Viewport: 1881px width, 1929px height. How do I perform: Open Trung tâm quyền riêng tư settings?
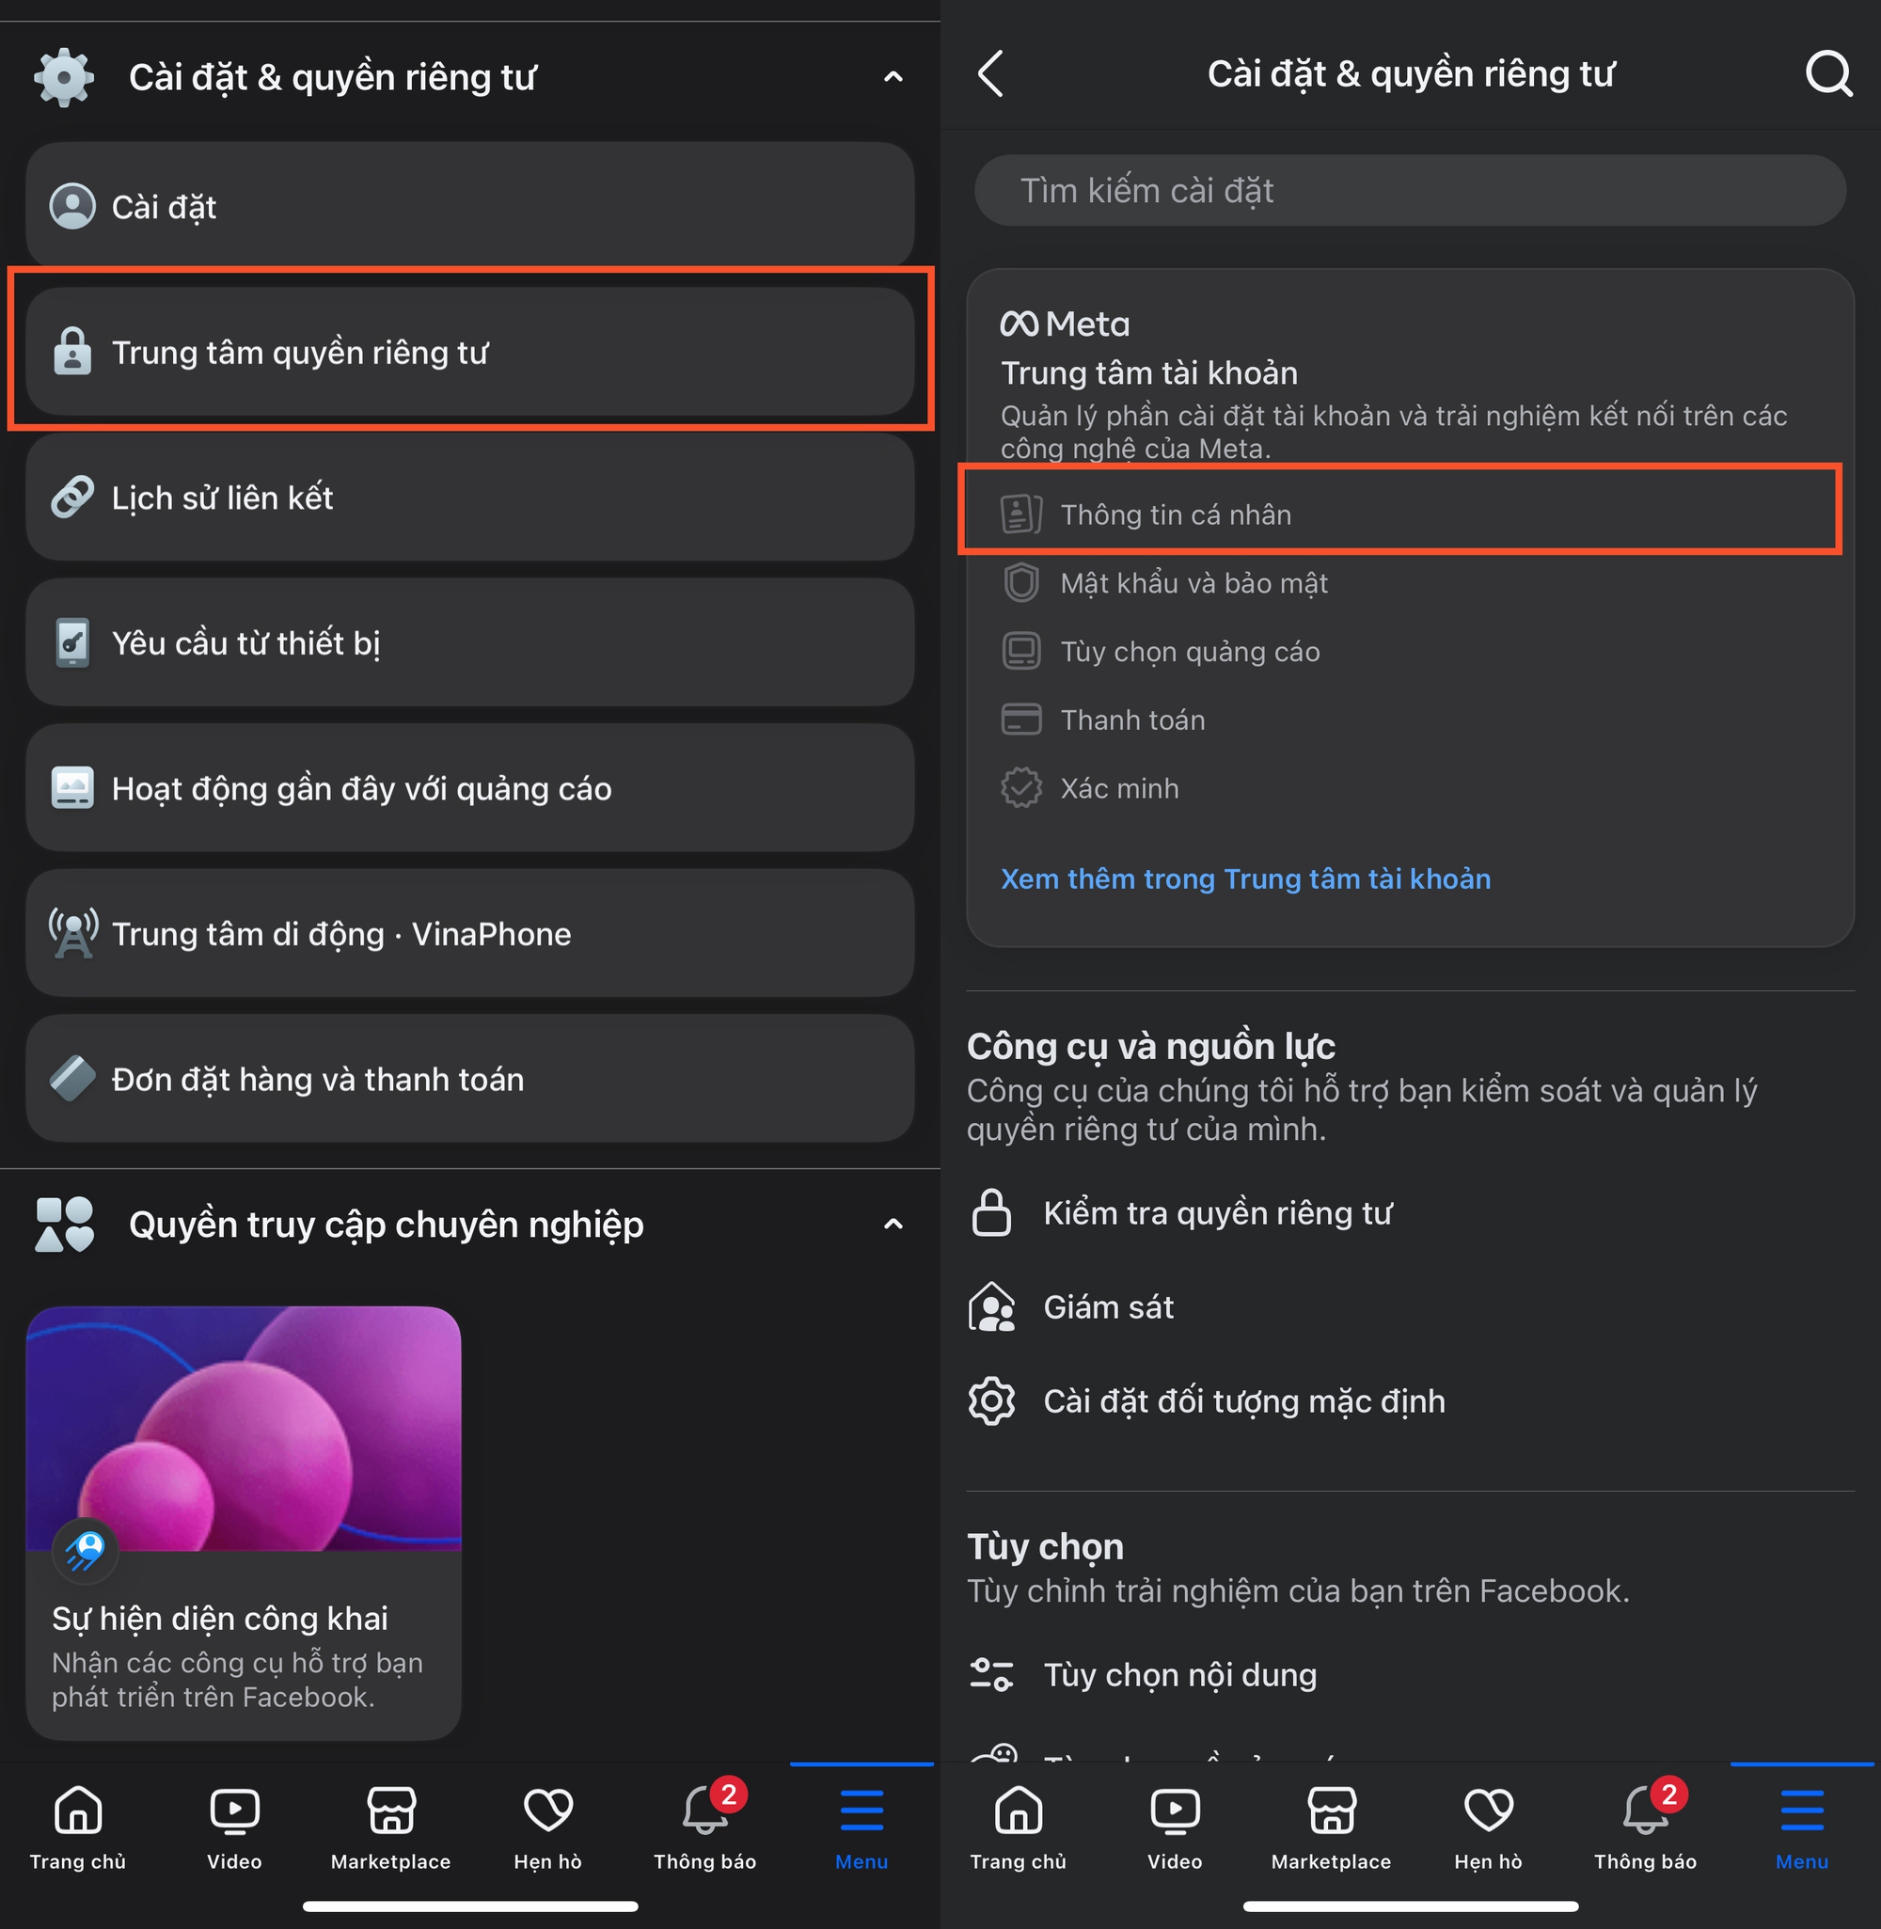click(470, 353)
